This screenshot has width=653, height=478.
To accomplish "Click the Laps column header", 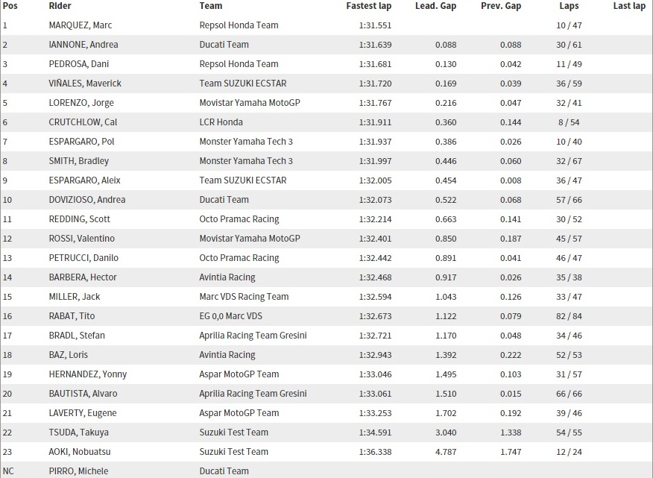I will click(569, 6).
